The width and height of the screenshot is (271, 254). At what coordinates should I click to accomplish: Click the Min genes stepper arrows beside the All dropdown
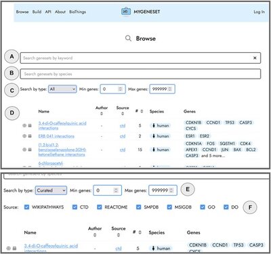click(x=121, y=89)
